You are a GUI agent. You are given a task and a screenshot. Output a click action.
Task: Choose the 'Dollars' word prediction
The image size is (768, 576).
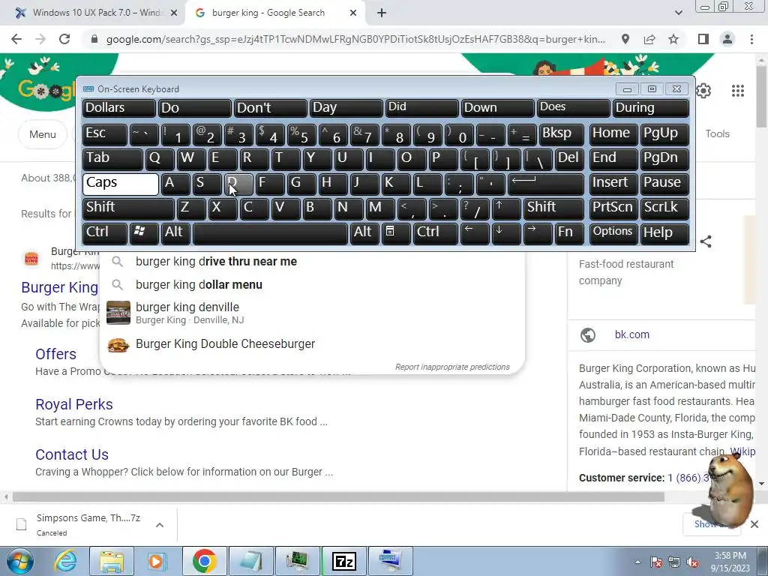click(119, 109)
